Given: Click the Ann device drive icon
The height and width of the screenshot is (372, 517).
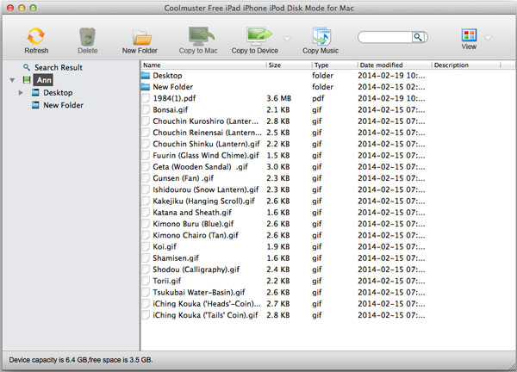Looking at the screenshot, I should (27, 80).
